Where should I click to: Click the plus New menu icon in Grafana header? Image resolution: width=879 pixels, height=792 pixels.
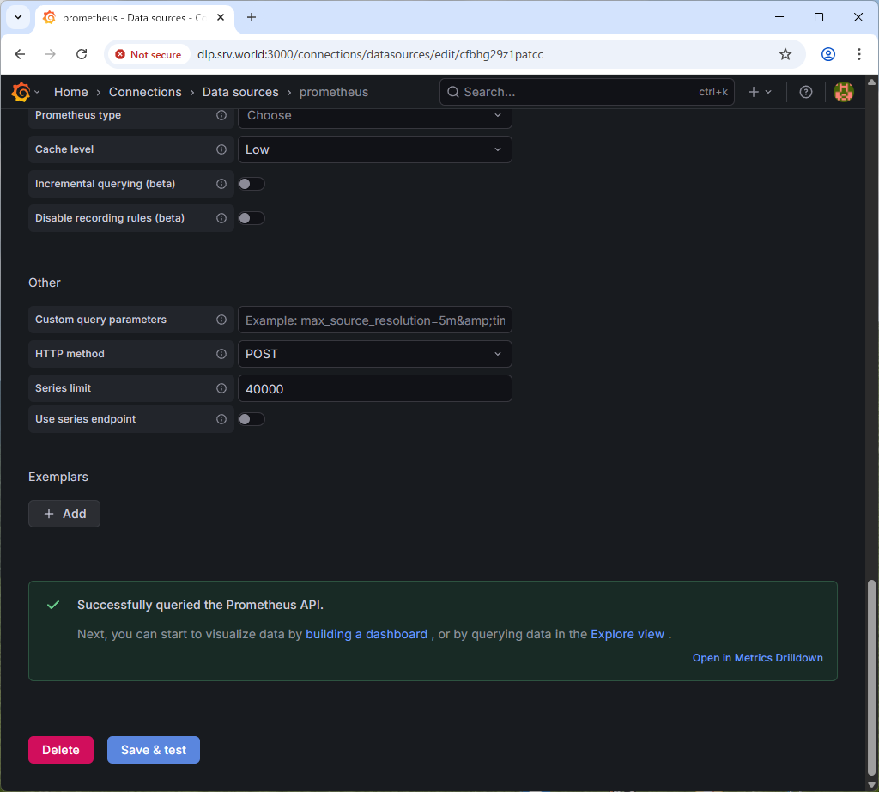pyautogui.click(x=754, y=92)
